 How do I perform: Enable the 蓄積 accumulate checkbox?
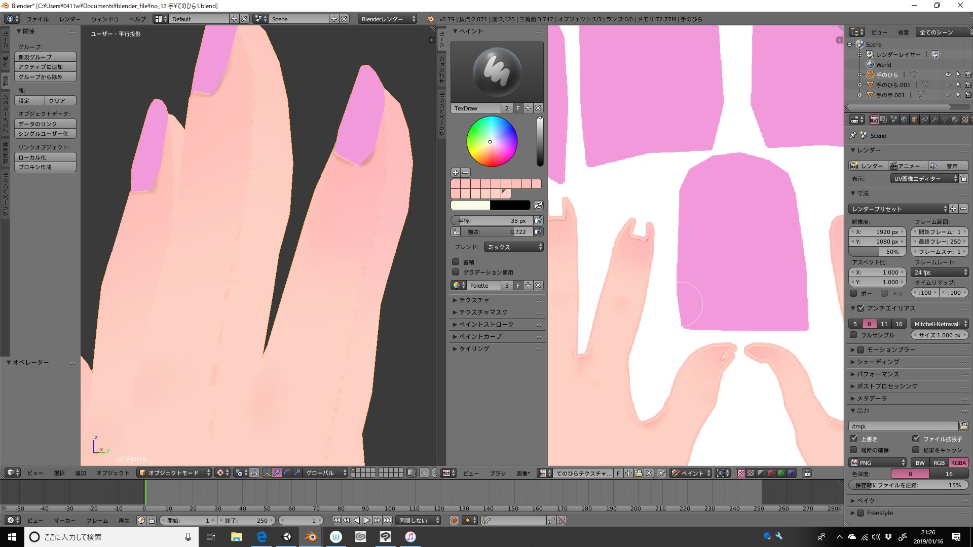pyautogui.click(x=456, y=262)
